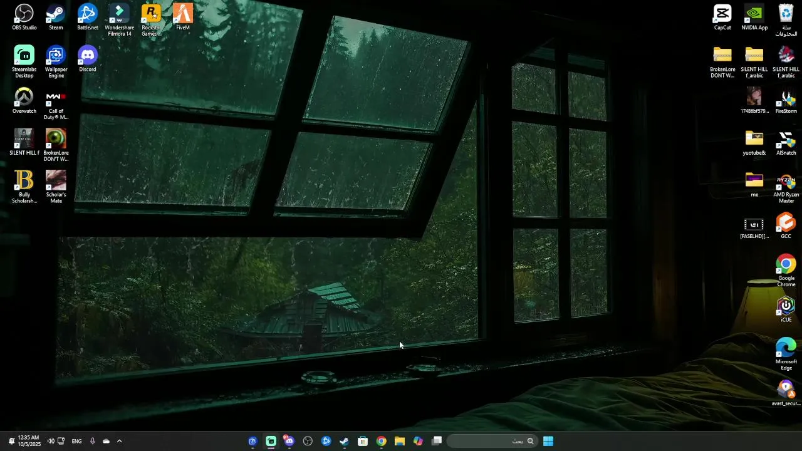Switch to Discord taskbar icon with badge
The image size is (802, 451).
(x=289, y=441)
